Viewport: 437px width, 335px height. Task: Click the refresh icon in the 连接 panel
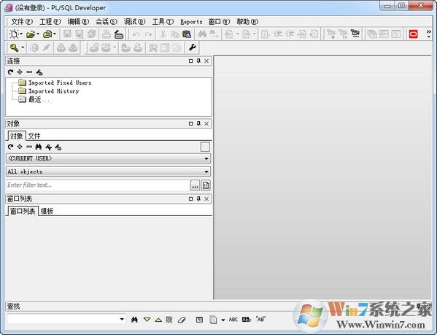[x=11, y=72]
